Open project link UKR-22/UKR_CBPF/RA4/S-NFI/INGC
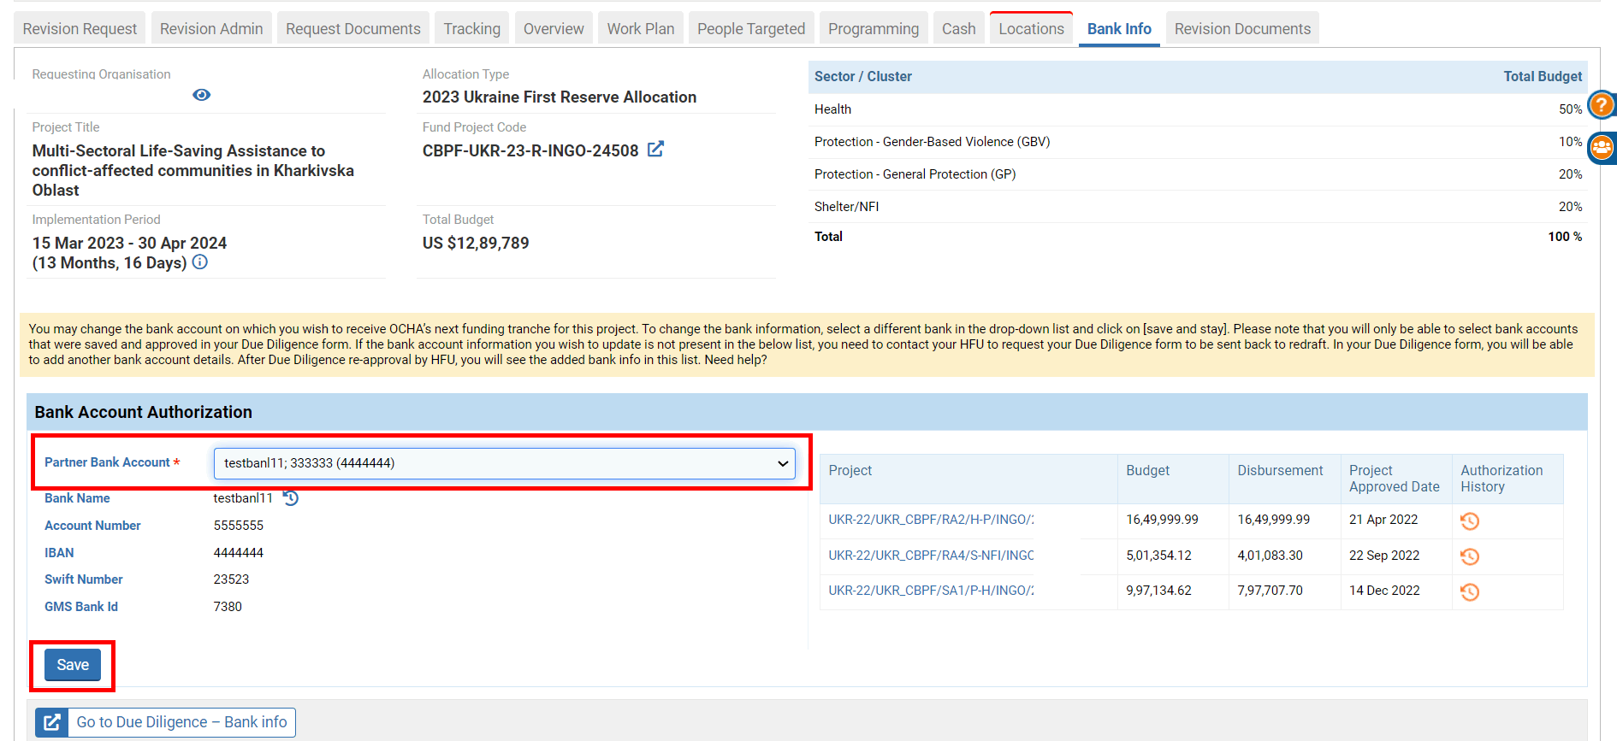Image resolution: width=1617 pixels, height=741 pixels. 931,556
